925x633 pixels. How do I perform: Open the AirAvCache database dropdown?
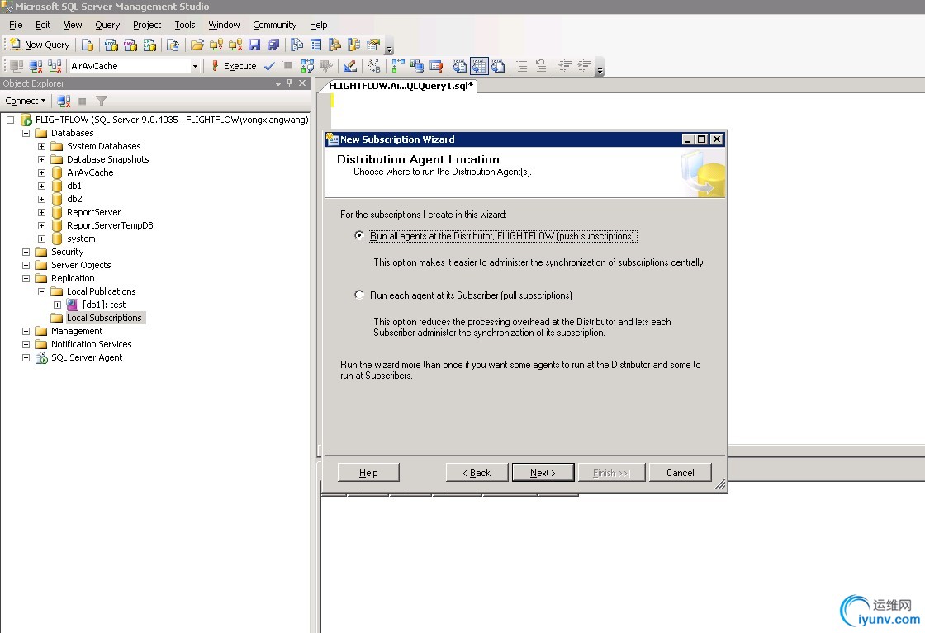click(x=195, y=66)
